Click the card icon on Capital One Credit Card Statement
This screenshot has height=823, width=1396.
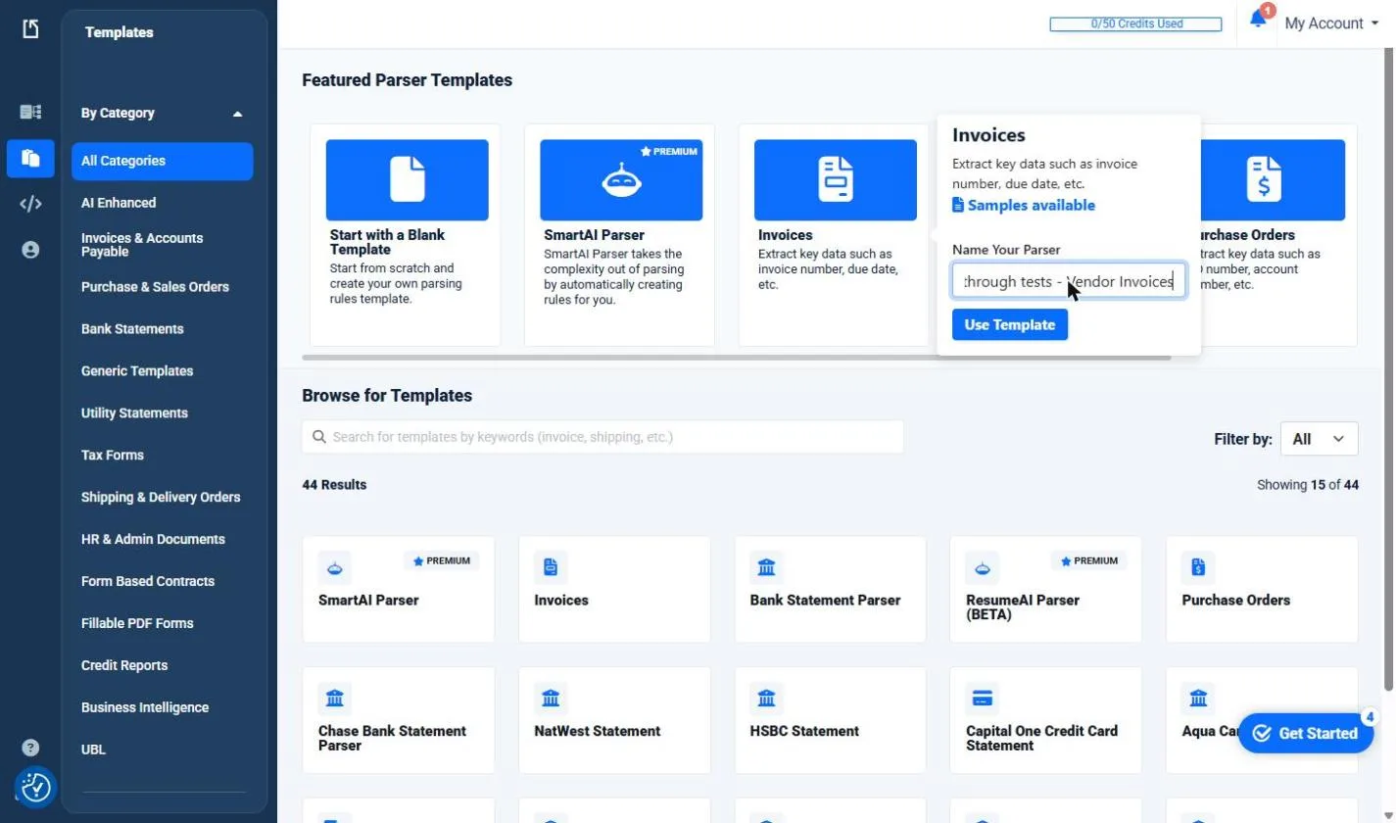click(x=982, y=699)
